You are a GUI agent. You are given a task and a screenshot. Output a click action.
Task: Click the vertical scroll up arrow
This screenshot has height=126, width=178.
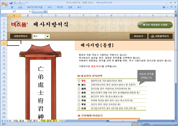coord(176,15)
